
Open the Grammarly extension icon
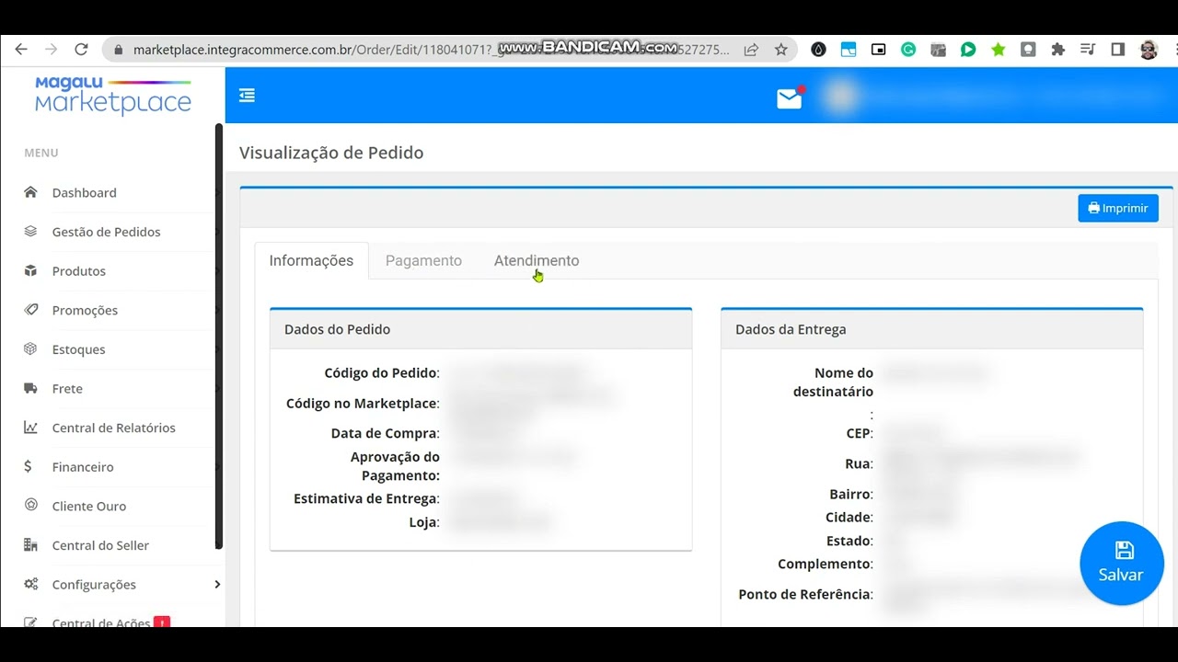(x=908, y=50)
